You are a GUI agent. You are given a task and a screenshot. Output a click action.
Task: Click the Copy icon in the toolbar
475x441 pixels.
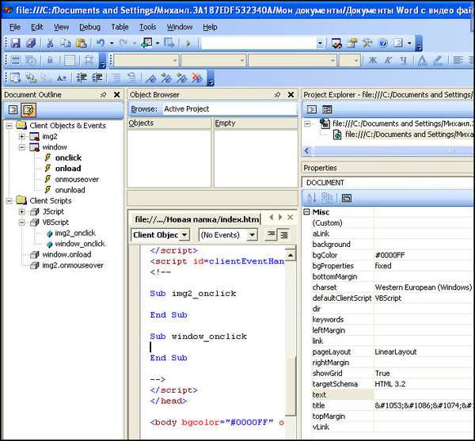[x=65, y=43]
